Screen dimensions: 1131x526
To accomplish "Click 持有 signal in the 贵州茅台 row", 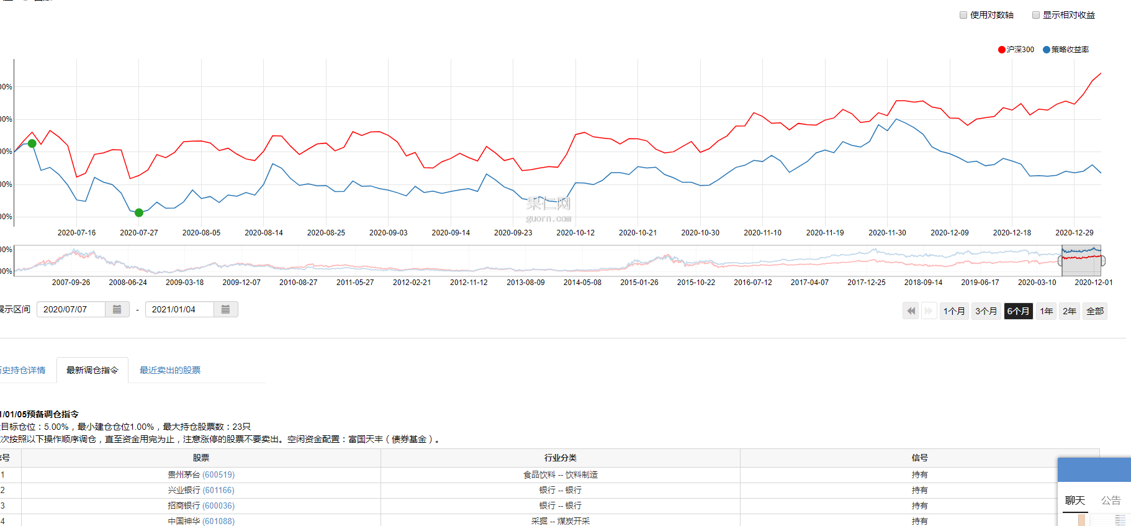I will pos(920,475).
